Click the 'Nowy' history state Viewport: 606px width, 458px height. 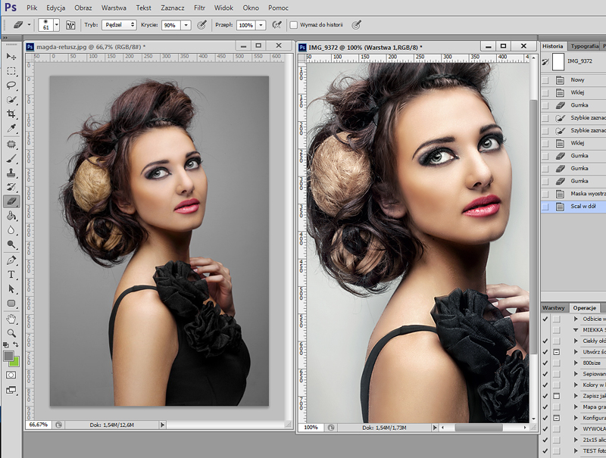577,79
